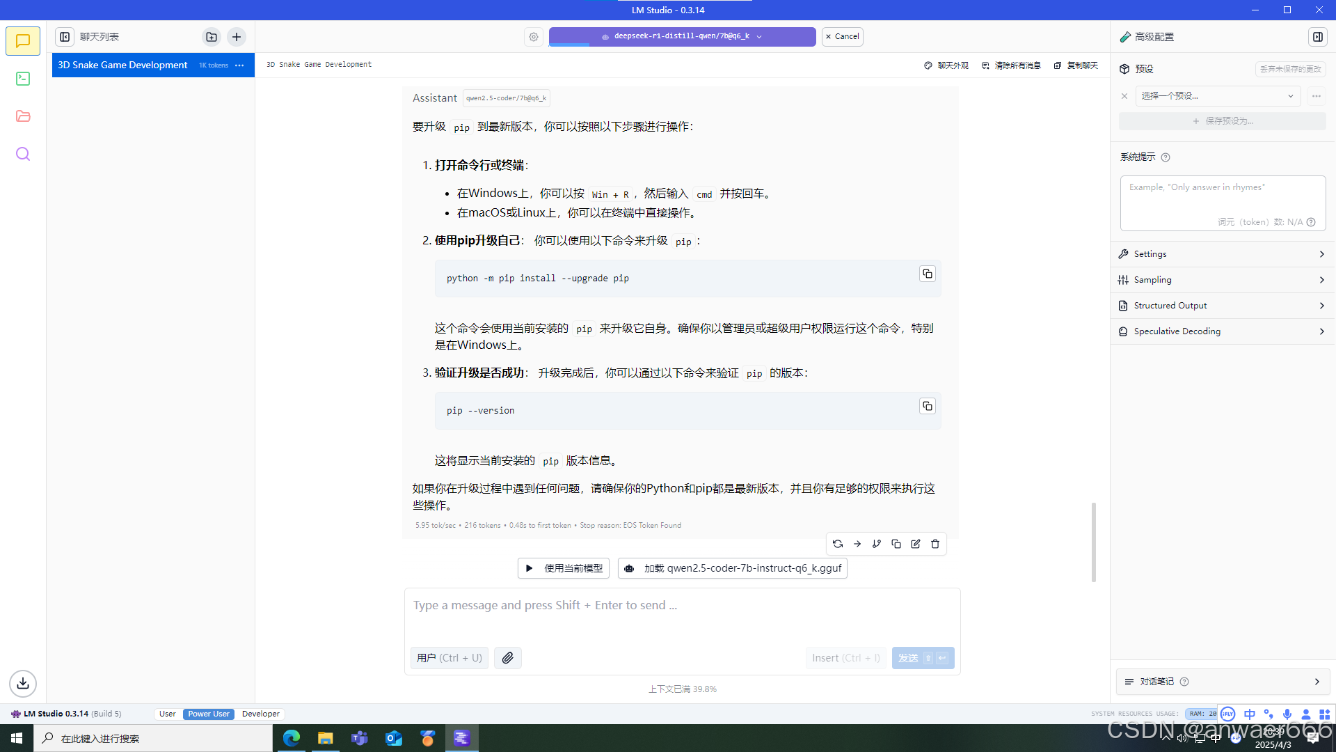Open the preset selection dropdown
The height and width of the screenshot is (752, 1336).
(x=1218, y=96)
